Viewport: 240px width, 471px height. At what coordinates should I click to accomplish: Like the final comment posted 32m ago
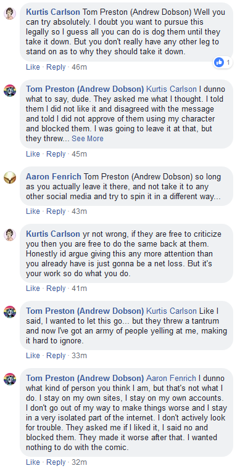pyautogui.click(x=33, y=462)
